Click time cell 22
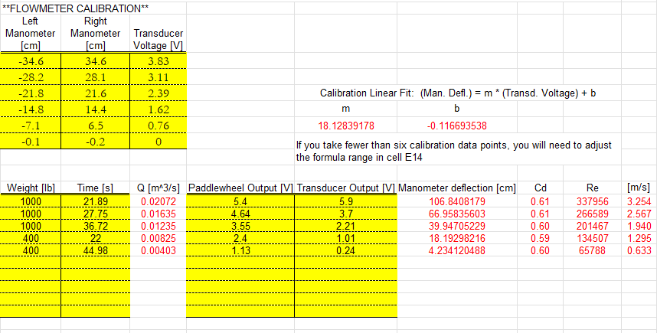Image resolution: width=657 pixels, height=333 pixels. pos(96,238)
